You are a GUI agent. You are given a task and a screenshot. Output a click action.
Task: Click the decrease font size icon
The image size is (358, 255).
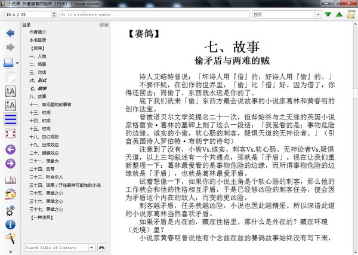tap(10, 106)
